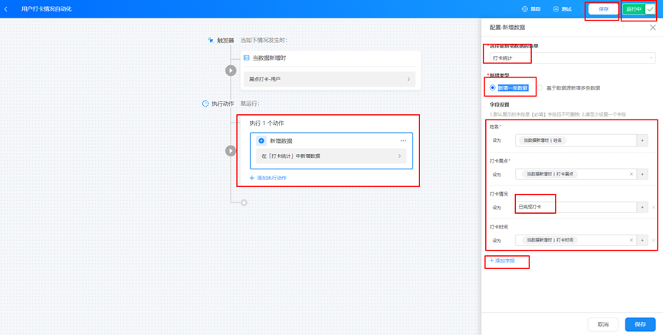This screenshot has height=335, width=663.
Task: Click the 执行 1 个动作 label
Action: 267,123
